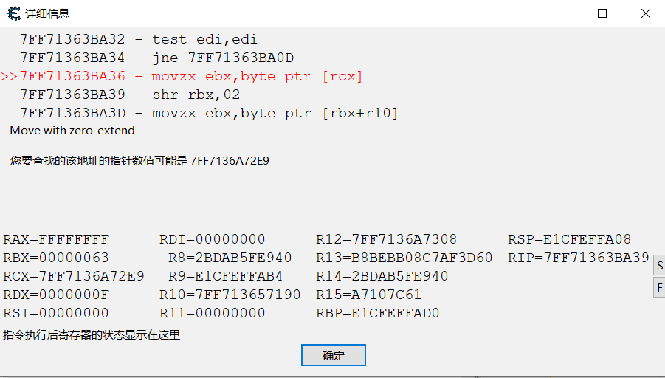Open the stack view with S button
The width and height of the screenshot is (665, 378).
[659, 266]
